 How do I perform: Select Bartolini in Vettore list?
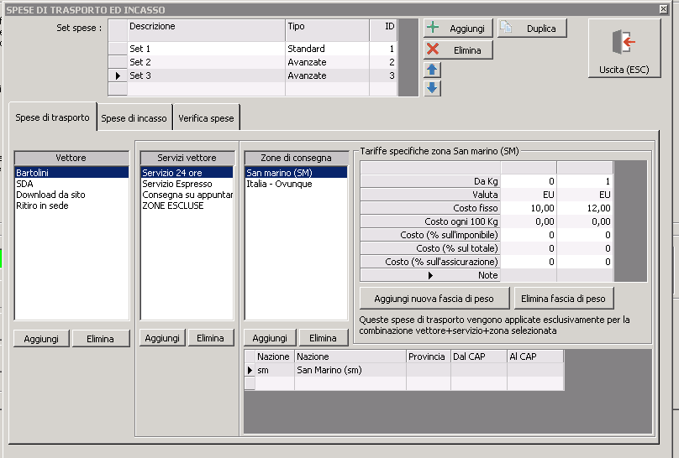coord(72,173)
